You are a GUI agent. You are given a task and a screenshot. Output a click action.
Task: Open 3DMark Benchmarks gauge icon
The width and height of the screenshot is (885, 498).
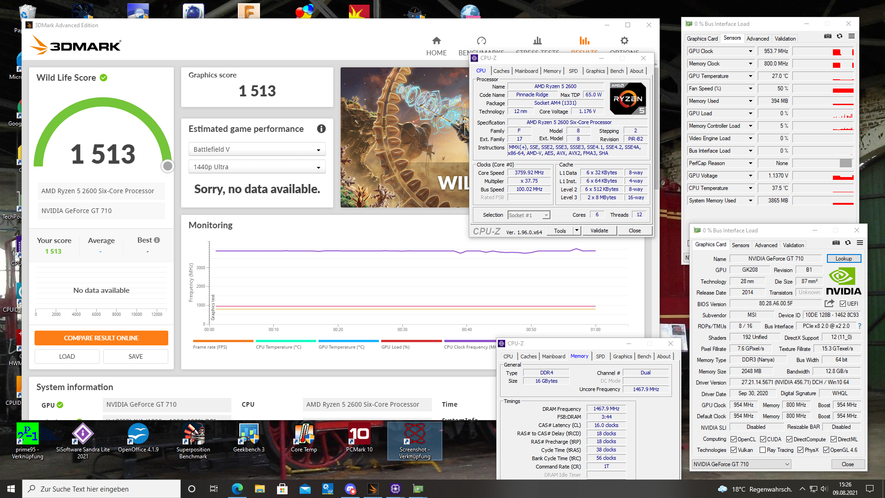481,41
